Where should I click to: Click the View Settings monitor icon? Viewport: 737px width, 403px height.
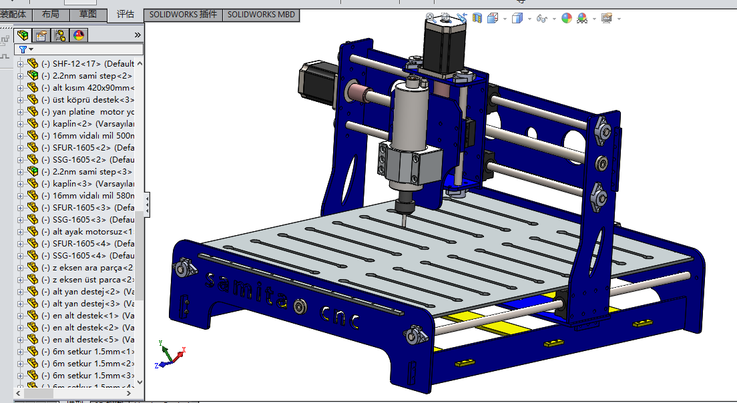coord(607,18)
